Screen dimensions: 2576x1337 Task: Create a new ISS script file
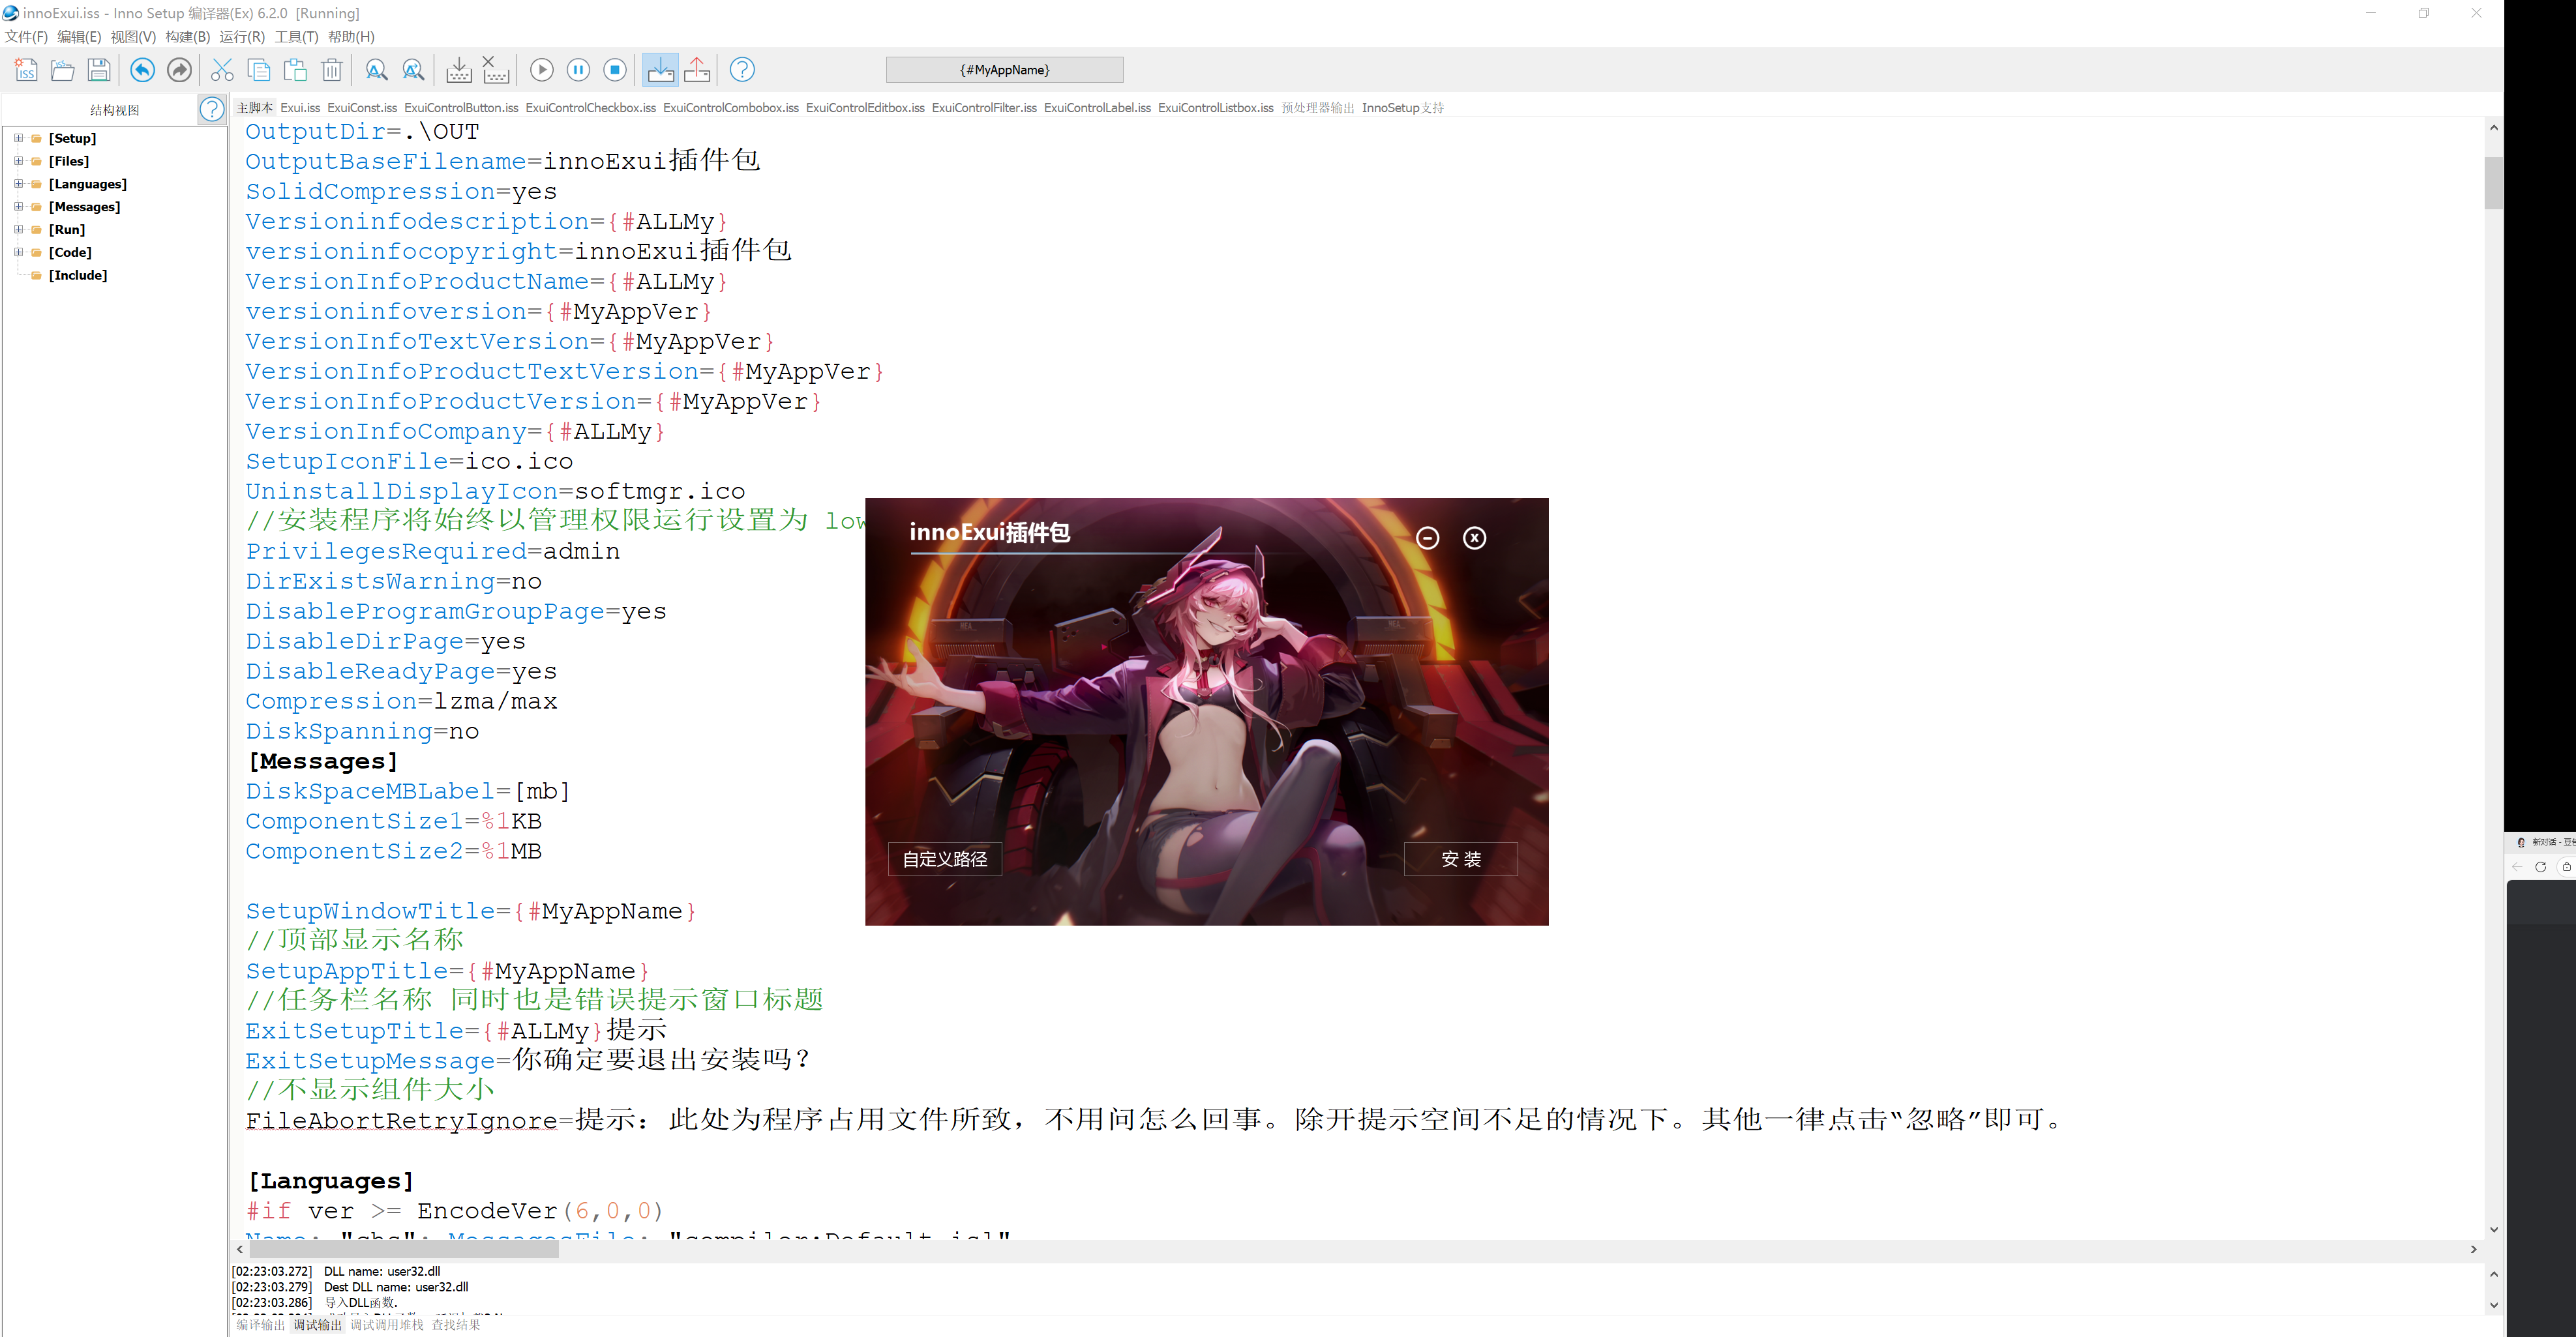click(x=26, y=70)
